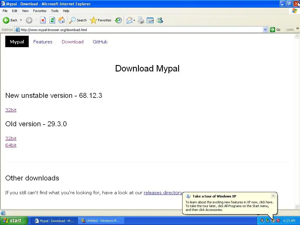Open the Features page link

[43, 42]
